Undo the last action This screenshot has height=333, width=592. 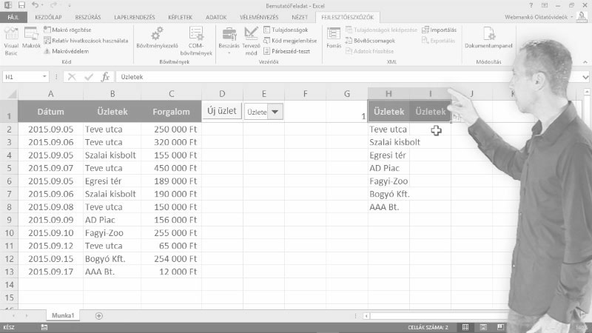point(35,5)
